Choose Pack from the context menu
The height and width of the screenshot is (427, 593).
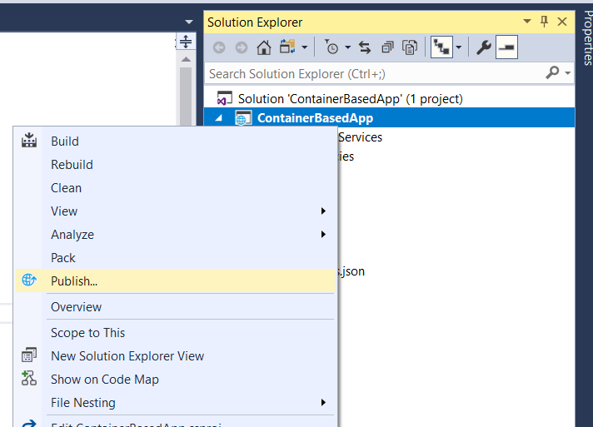point(175,258)
